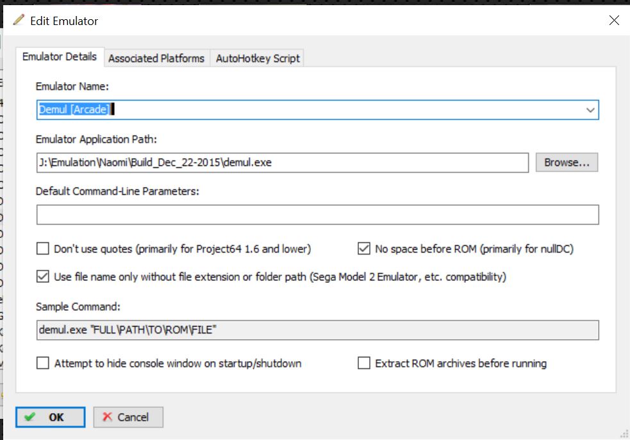Click the Emulator Application Path field
The height and width of the screenshot is (440, 630).
pyautogui.click(x=282, y=162)
